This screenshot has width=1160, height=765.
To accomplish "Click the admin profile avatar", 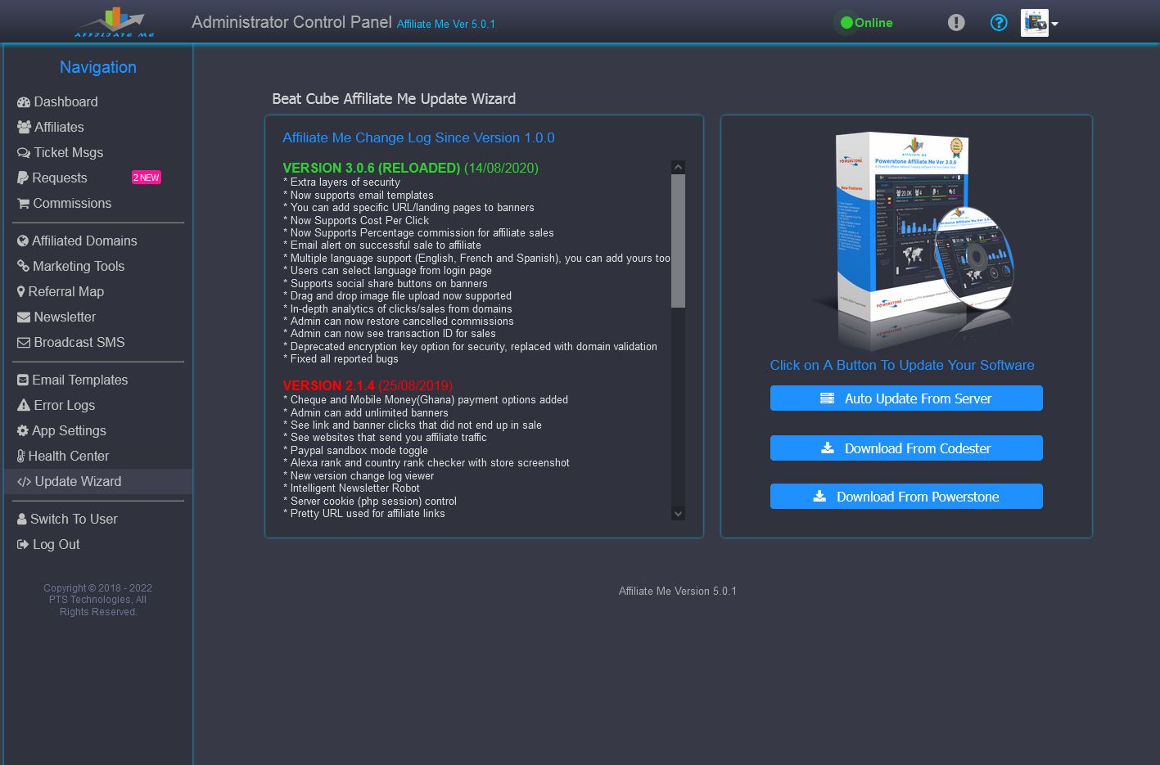I will coord(1035,23).
